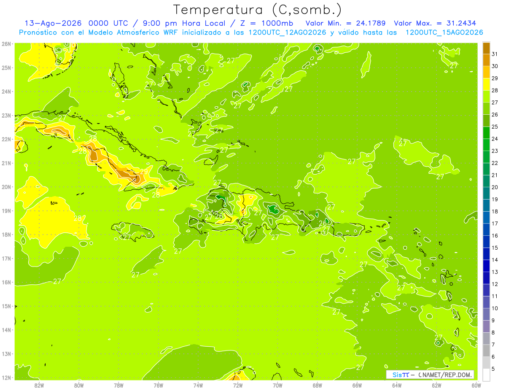
Task: Click the legend scale label "20"
Action: [495, 187]
